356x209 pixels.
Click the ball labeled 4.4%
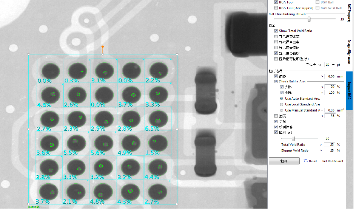158,168
